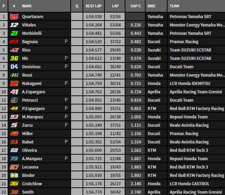
Task: Click Bagnaia's number 63 badge
Action: coord(14,42)
